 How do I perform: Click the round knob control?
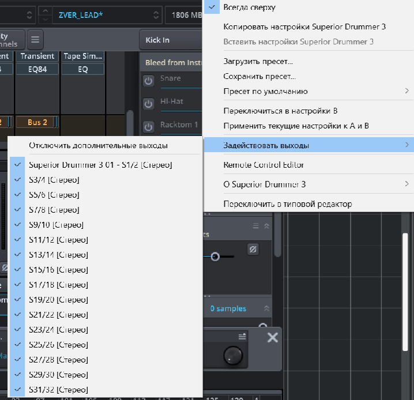coord(233,356)
